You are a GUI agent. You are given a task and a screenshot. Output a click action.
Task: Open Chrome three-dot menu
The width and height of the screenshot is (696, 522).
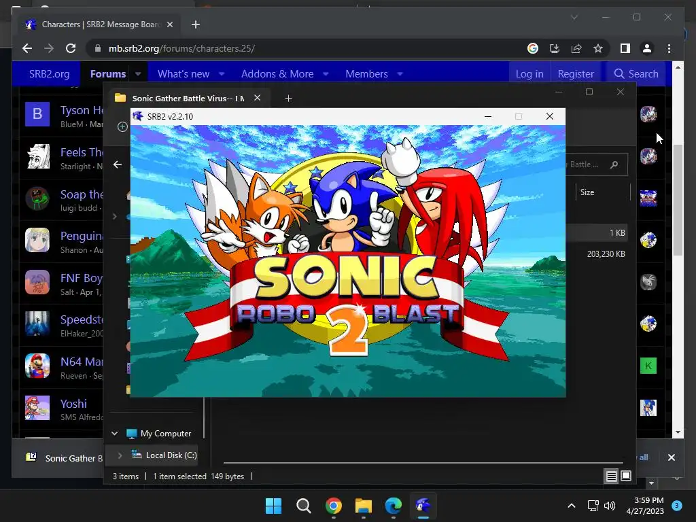(x=669, y=48)
